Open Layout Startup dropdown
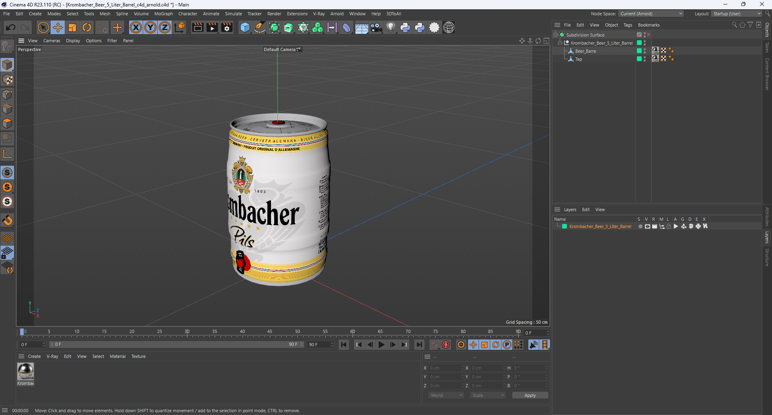The width and height of the screenshot is (772, 415). [x=737, y=14]
